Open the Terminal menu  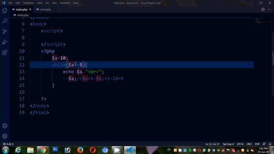click(x=65, y=3)
